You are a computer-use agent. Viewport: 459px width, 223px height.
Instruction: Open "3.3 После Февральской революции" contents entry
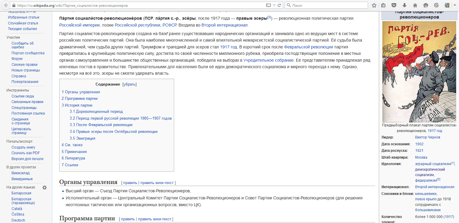tap(101, 125)
